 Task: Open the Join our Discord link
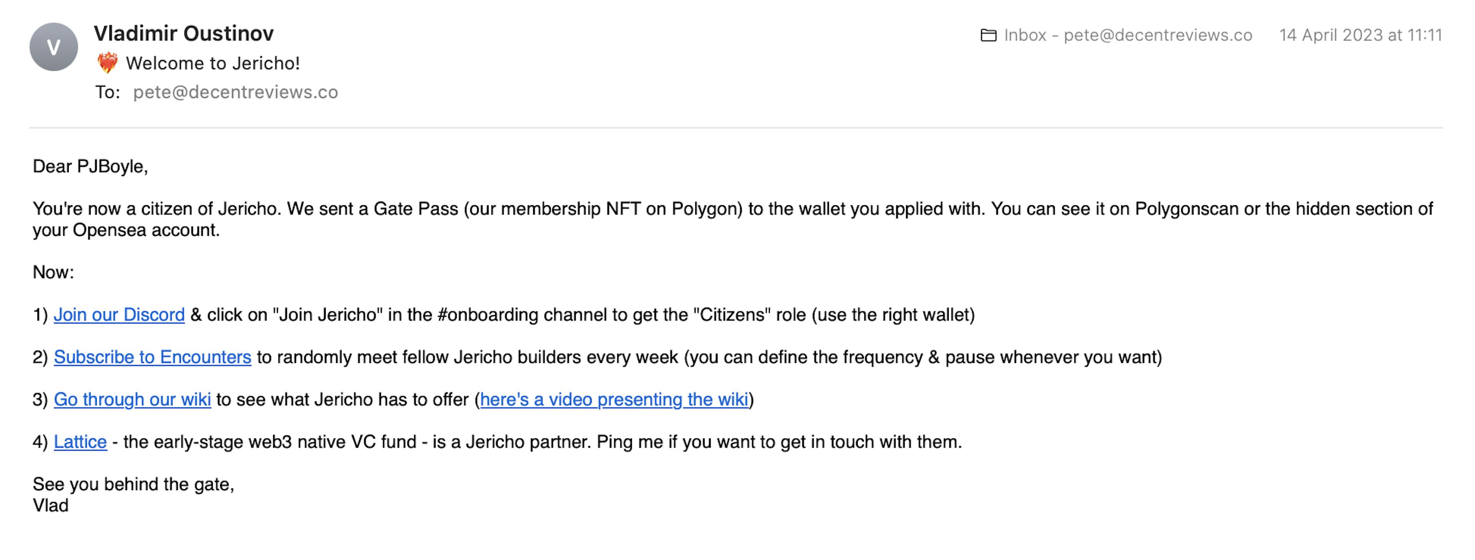[119, 315]
